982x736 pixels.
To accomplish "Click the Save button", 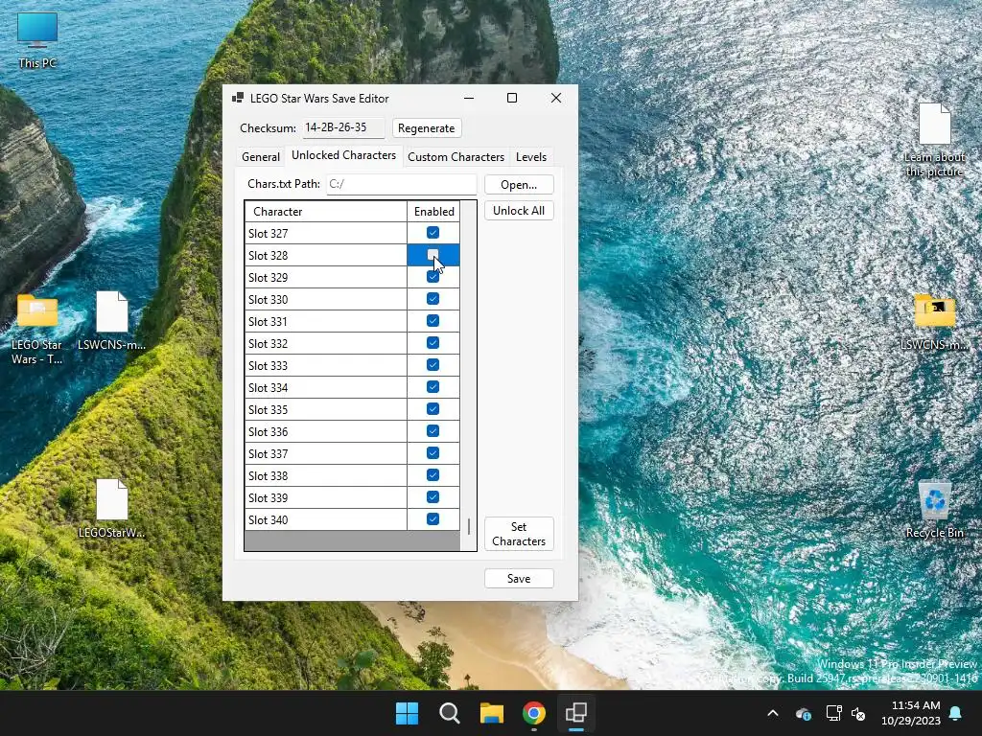I will tap(519, 578).
